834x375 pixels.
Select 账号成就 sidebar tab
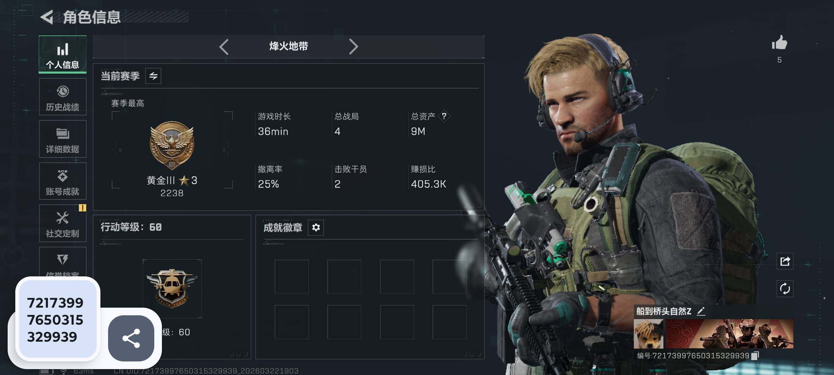63,181
